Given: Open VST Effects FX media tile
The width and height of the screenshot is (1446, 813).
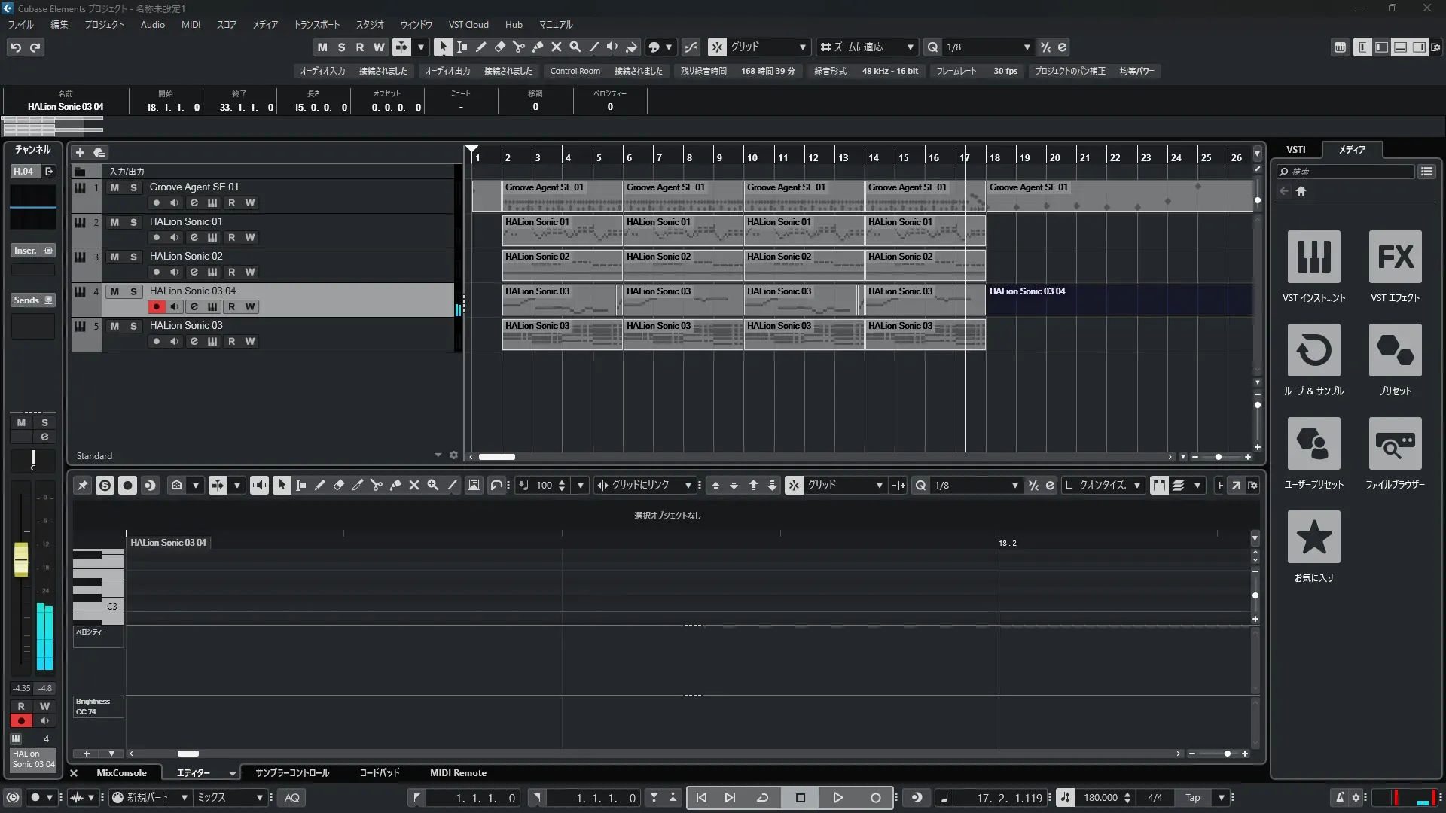Looking at the screenshot, I should (x=1395, y=257).
